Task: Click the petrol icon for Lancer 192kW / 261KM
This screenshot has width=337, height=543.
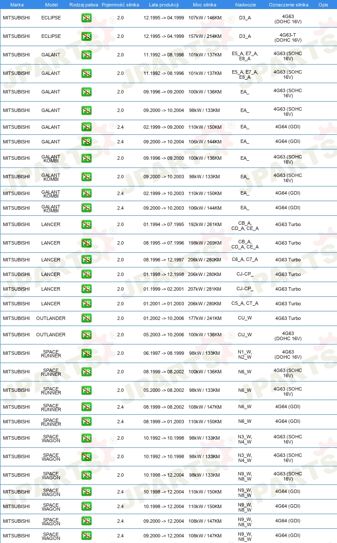Action: 86,225
